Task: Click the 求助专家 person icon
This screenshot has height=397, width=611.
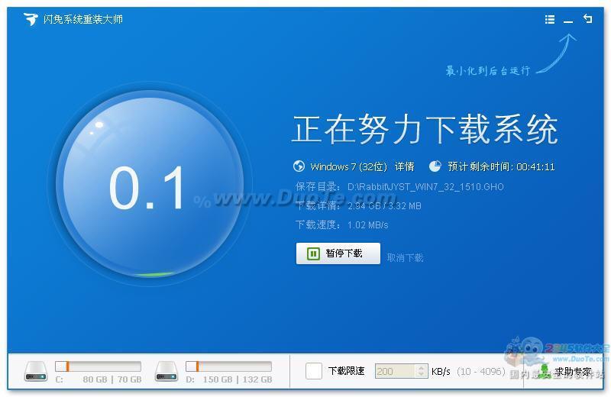Action: click(x=545, y=371)
